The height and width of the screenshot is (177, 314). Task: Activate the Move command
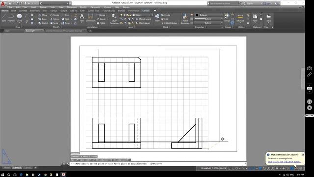coord(43,15)
